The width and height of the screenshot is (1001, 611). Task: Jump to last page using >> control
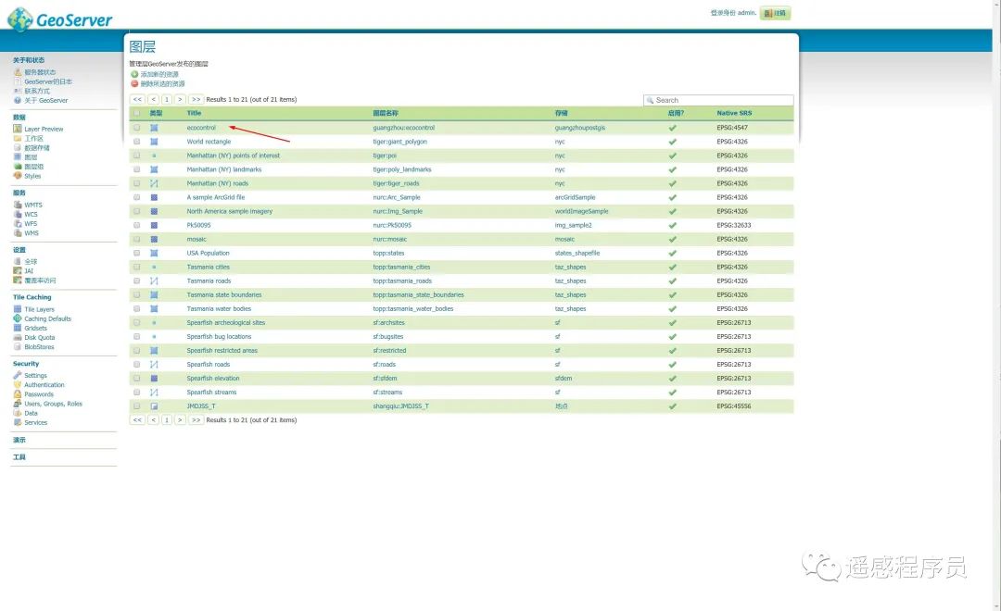(195, 98)
